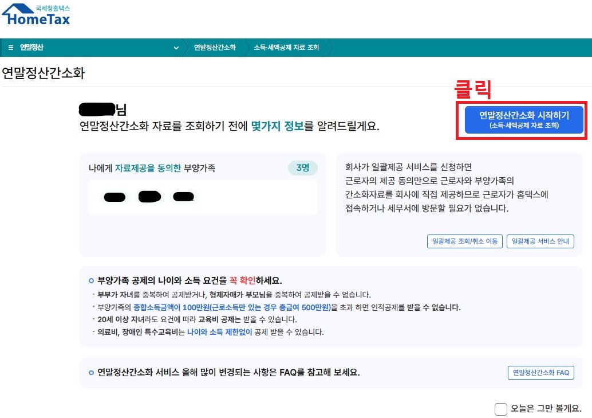Image resolution: width=592 pixels, height=418 pixels.
Task: Click the 3명 dependents count badge
Action: click(302, 168)
